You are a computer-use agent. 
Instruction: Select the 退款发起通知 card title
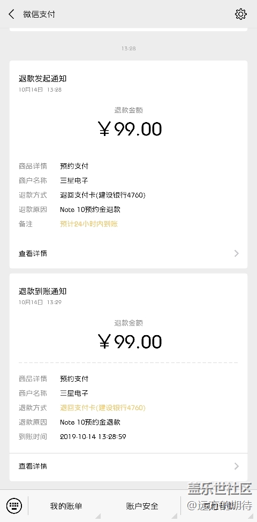(43, 79)
